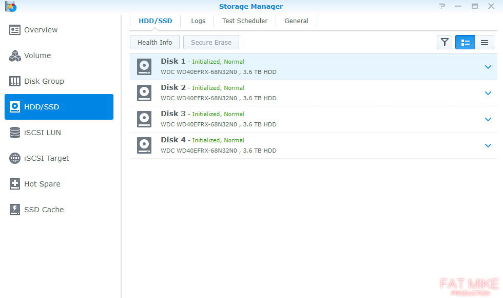Switch to the Logs tab
Screen dimensions: 503x298
[198, 21]
